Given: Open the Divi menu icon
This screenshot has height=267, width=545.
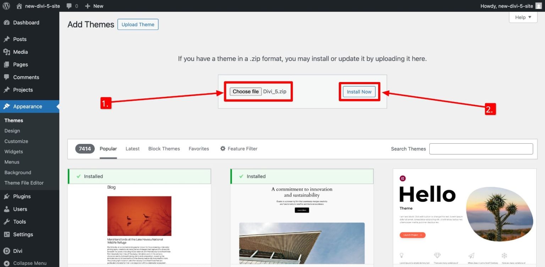Looking at the screenshot, I should tap(7, 251).
